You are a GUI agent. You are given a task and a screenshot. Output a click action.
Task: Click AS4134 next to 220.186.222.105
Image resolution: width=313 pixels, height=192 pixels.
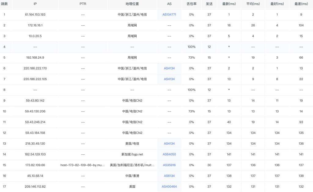point(169,79)
